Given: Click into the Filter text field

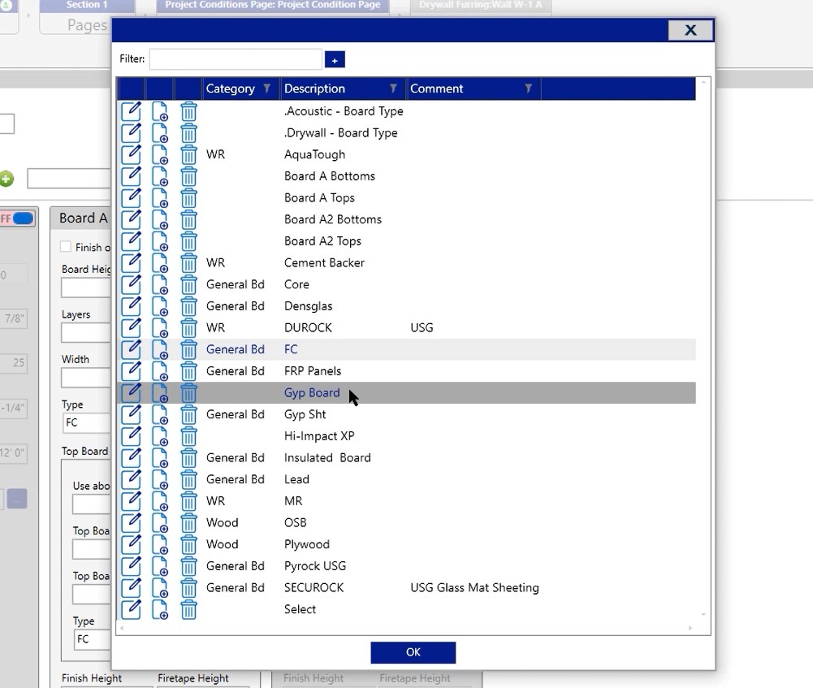Looking at the screenshot, I should pos(236,59).
